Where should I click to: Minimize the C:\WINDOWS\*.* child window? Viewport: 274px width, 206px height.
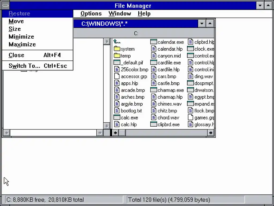(202, 24)
